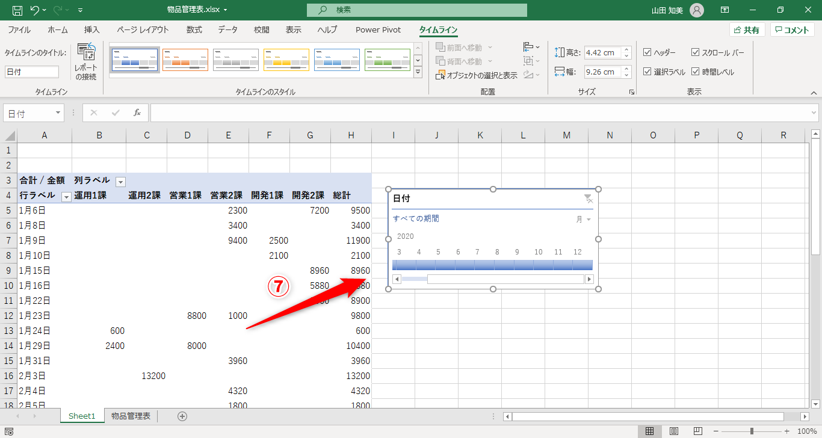Viewport: 822px width, 438px height.
Task: Open the 列ラベル filter dropdown
Action: (120, 181)
